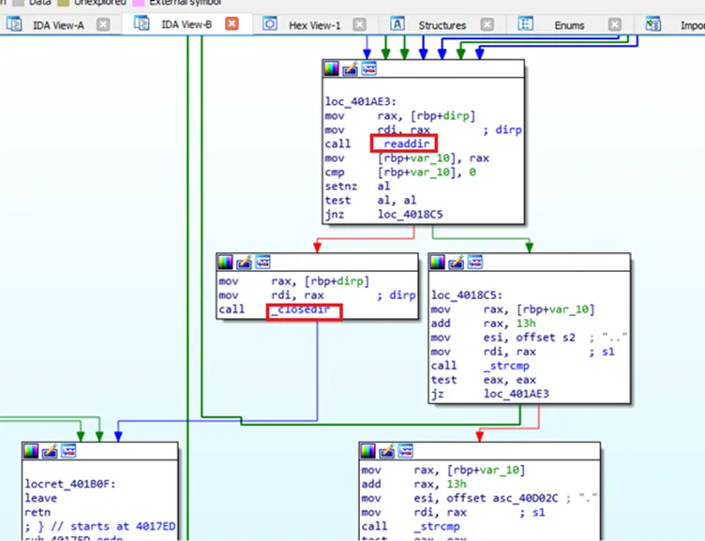Viewport: 705px width, 541px height.
Task: Close the IDA View-A tab
Action: (x=103, y=24)
